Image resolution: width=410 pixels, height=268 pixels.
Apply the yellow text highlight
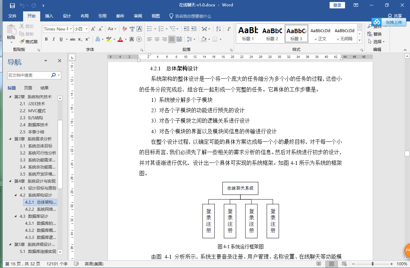[x=109, y=40]
